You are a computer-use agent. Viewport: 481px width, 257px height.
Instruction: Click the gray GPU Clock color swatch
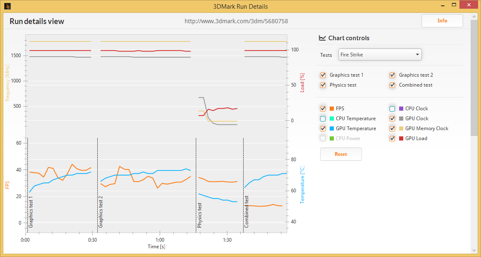[x=401, y=119]
